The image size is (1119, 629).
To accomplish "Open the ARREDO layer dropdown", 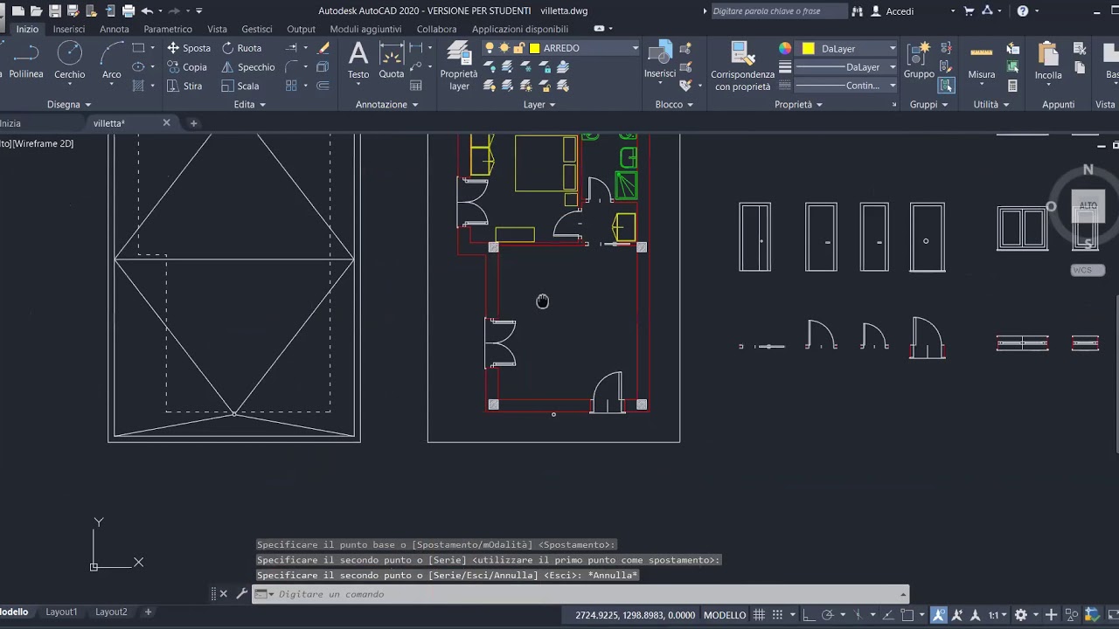I will 636,48.
